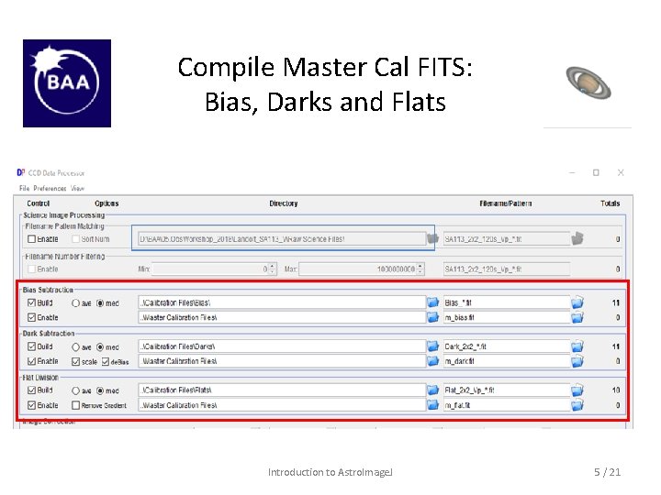Screen dimensions: 661x495
Task: Uncheck Enable under Bias Subtraction
Action: point(31,317)
